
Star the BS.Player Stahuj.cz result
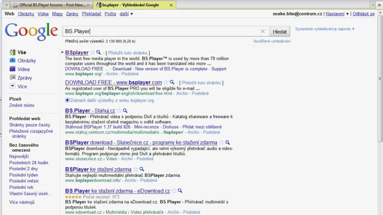pyautogui.click(x=119, y=110)
